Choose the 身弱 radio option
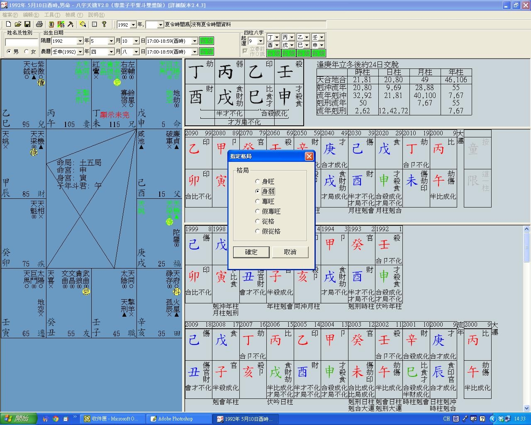This screenshot has width=531, height=425. point(258,191)
